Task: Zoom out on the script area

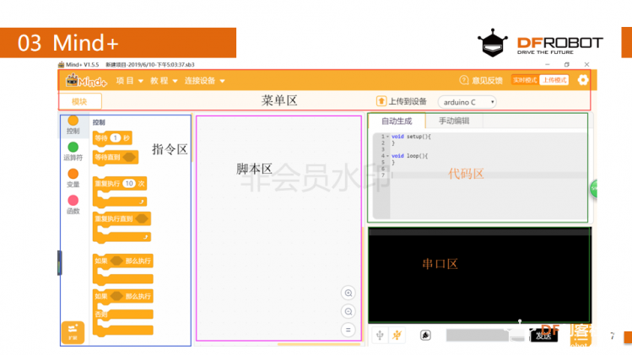Action: click(348, 311)
